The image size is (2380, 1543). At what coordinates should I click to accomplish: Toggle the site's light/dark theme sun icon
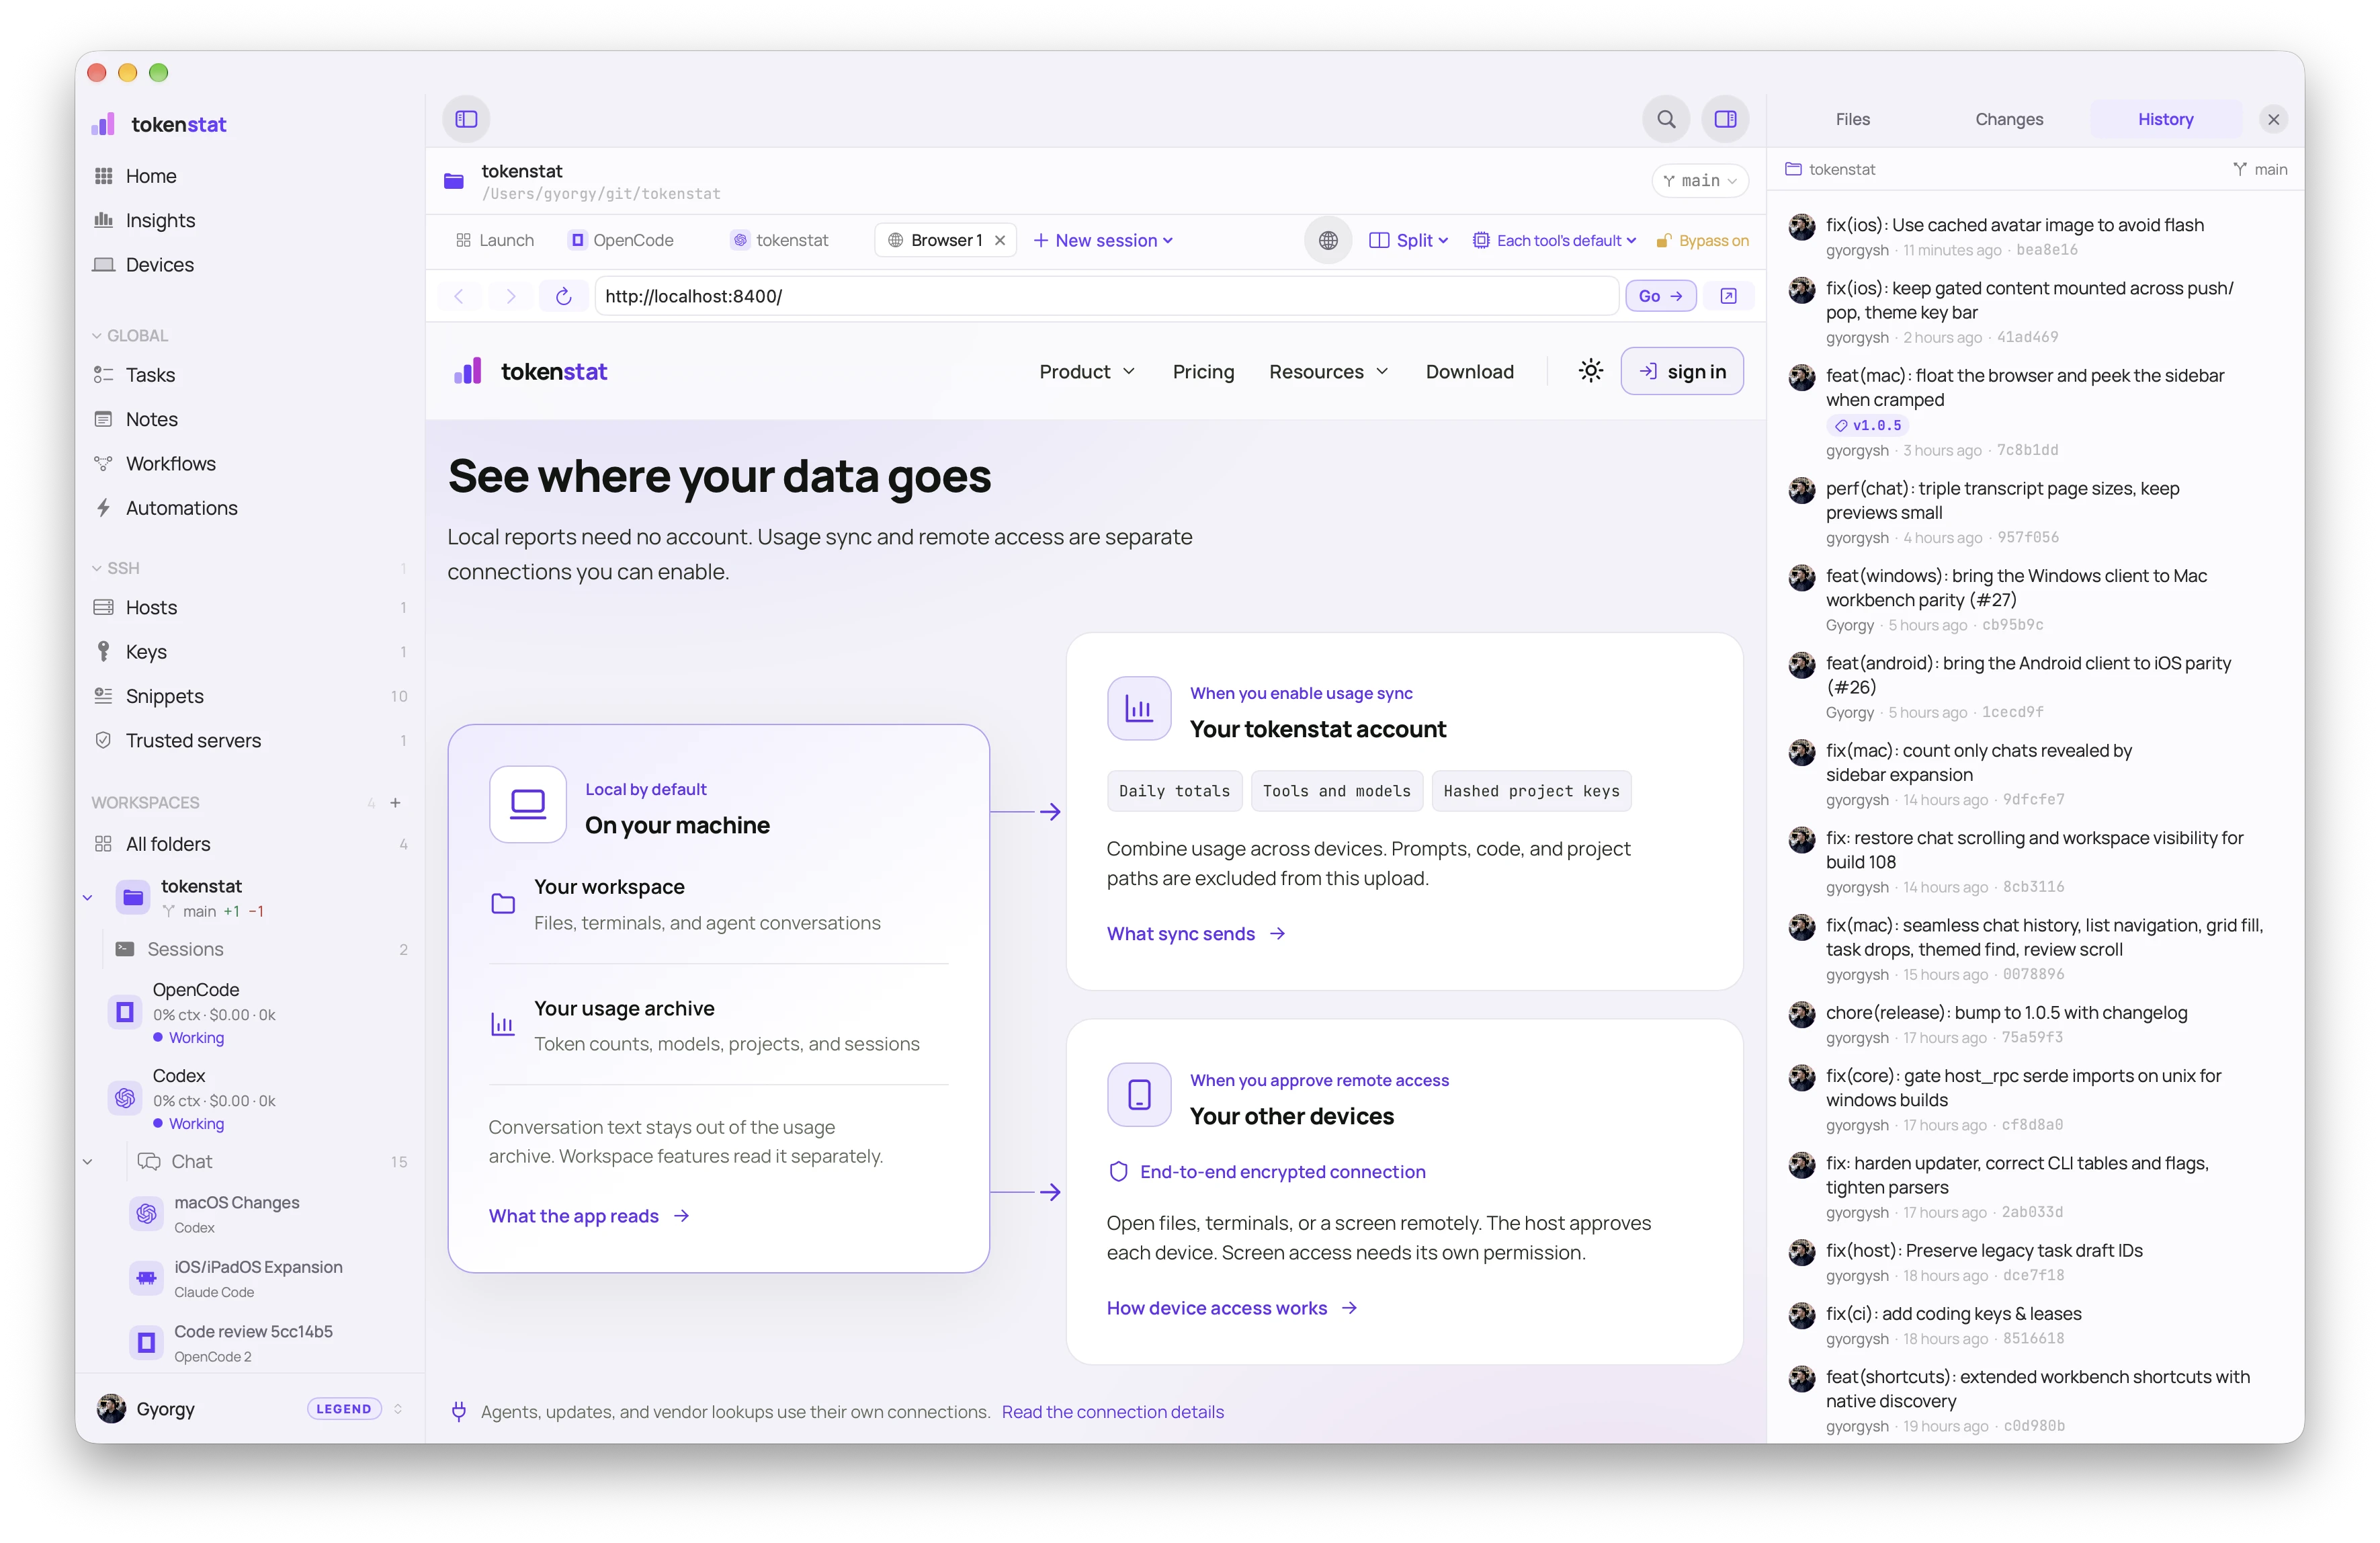[1590, 371]
